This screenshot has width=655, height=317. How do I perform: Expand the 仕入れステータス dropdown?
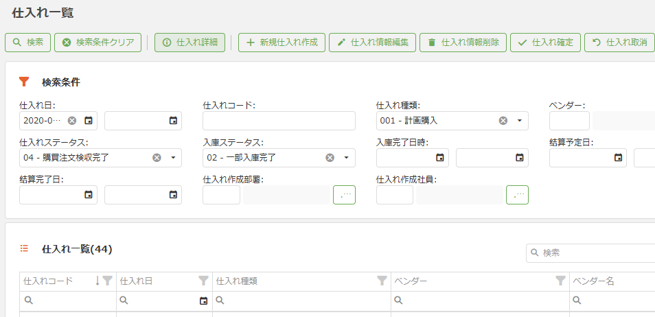pyautogui.click(x=173, y=158)
